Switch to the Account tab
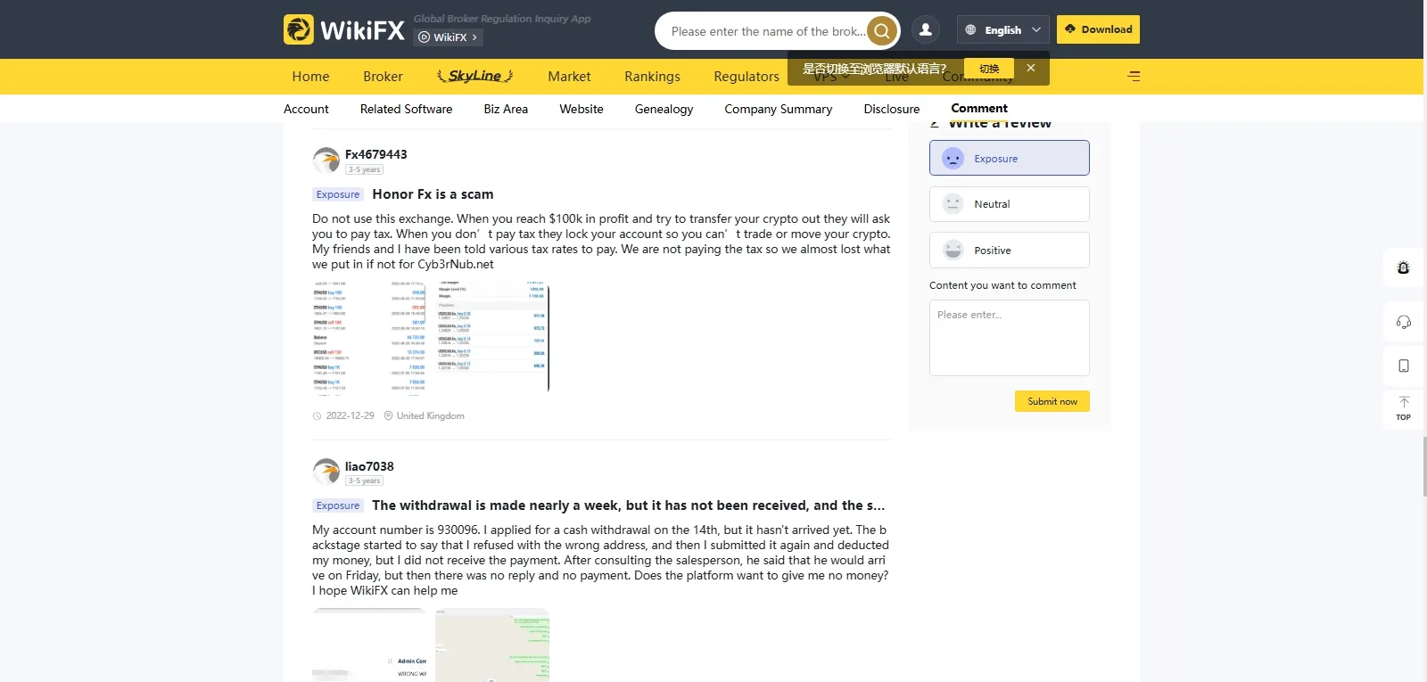1427x682 pixels. 306,109
